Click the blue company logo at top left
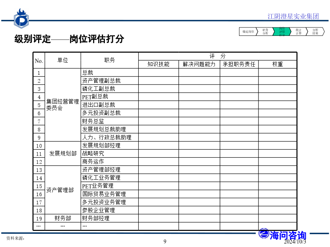Screen dimensions: 330x247 pyautogui.click(x=21, y=18)
